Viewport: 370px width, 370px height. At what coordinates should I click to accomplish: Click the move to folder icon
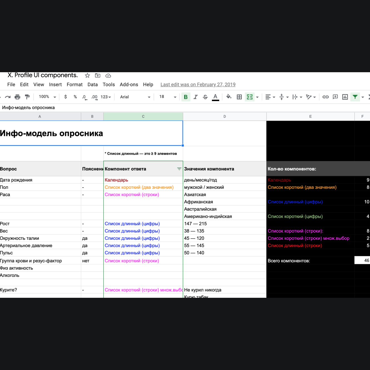(97, 76)
